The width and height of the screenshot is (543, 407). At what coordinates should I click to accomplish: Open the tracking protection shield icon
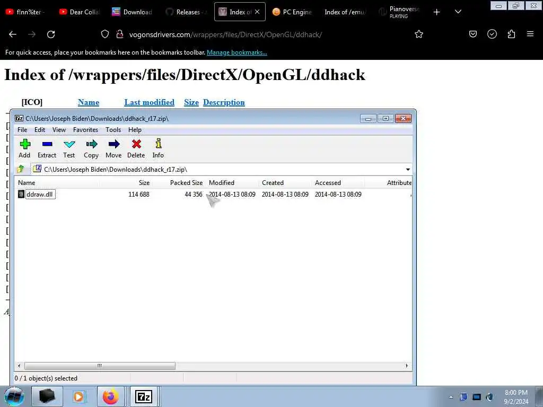click(x=105, y=34)
